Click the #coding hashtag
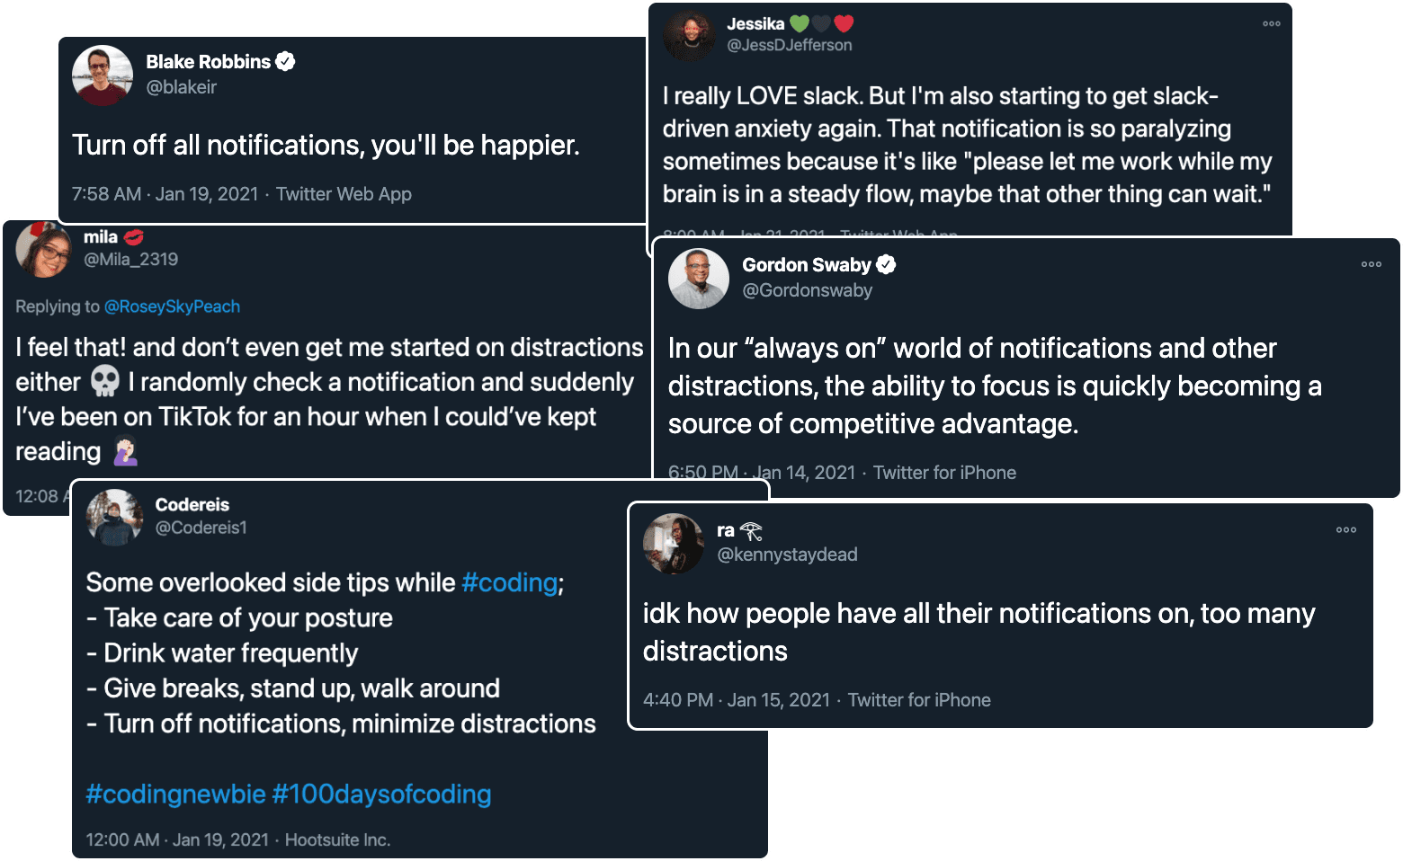1403x861 pixels. tap(509, 582)
